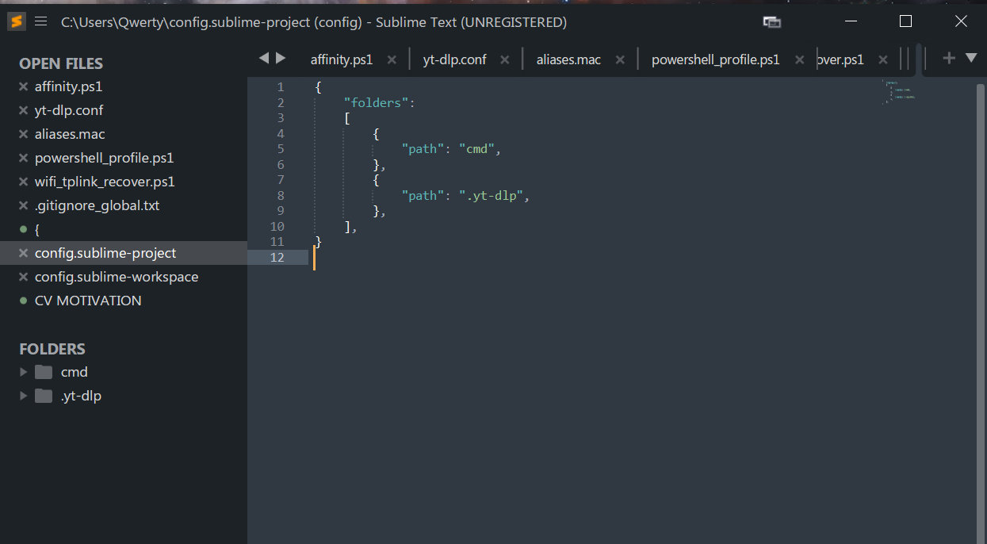Close the yt-dlp.conf tab
This screenshot has height=544, width=987.
[x=505, y=59]
